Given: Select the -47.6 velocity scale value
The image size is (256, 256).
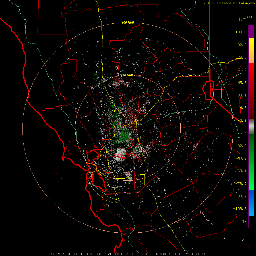Looking at the screenshot, I should tap(241, 158).
